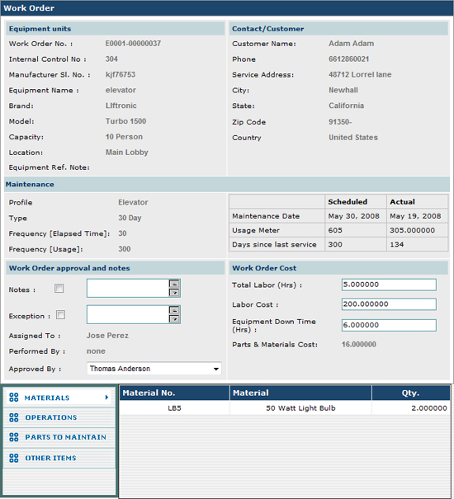Open the Approved By dropdown
This screenshot has width=454, height=499.
(x=216, y=369)
